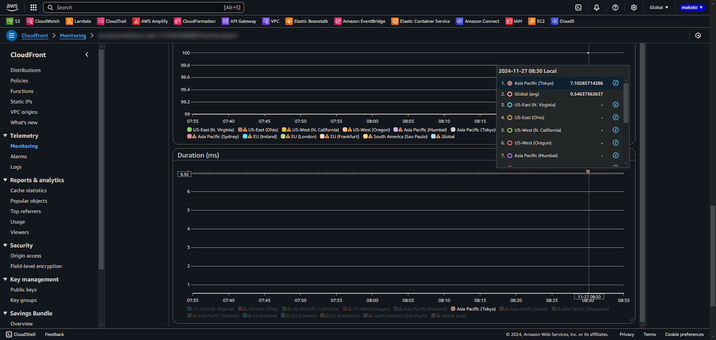Click compass icon for Asia Pacific (Tokyo)
Screen dimensions: 716x340
tap(615, 83)
